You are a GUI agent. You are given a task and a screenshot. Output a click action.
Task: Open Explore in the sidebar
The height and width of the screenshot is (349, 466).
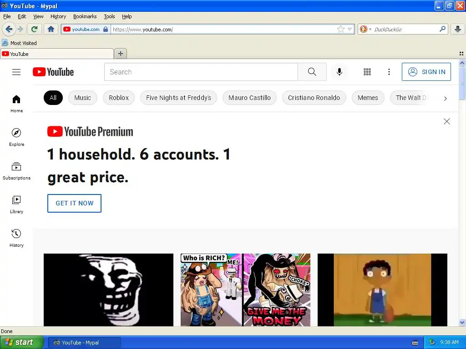coord(17,137)
